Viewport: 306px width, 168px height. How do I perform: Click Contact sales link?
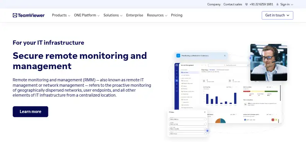pyautogui.click(x=233, y=4)
